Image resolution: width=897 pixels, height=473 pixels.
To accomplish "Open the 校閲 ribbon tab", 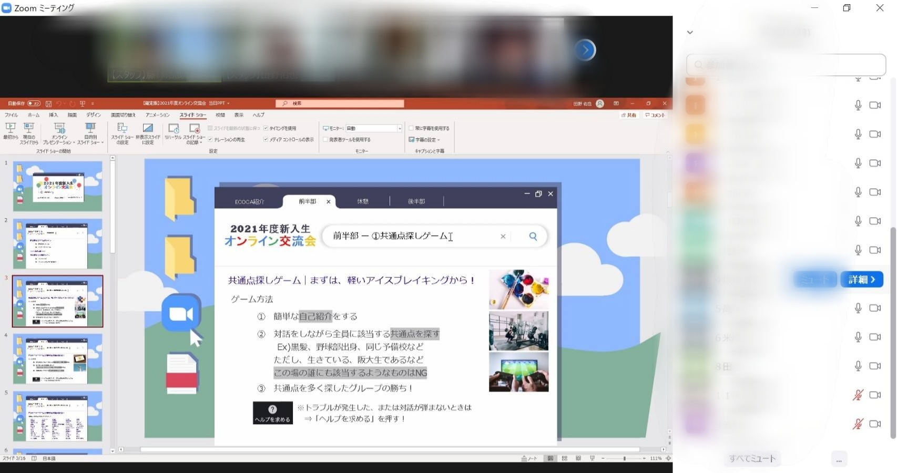I will [219, 115].
